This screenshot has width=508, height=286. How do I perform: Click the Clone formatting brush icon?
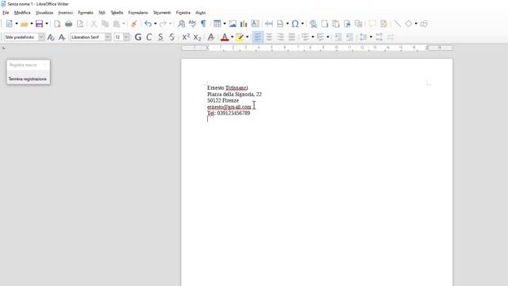point(133,24)
